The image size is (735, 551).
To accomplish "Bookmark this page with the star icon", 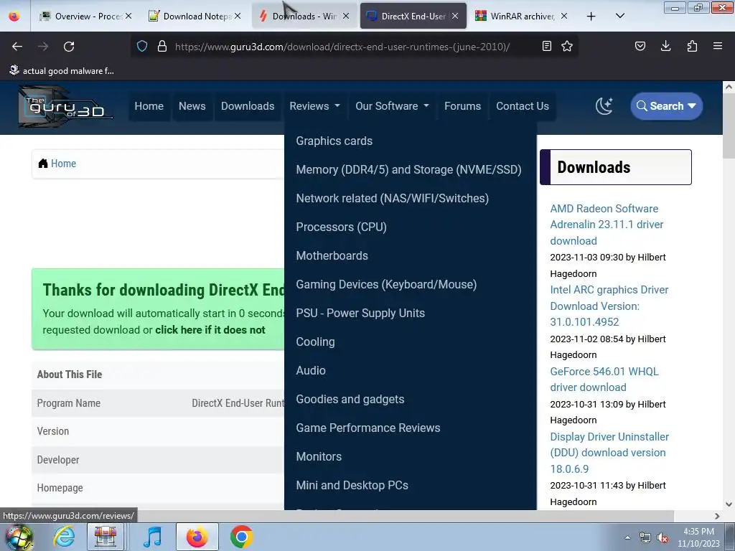I will point(567,46).
